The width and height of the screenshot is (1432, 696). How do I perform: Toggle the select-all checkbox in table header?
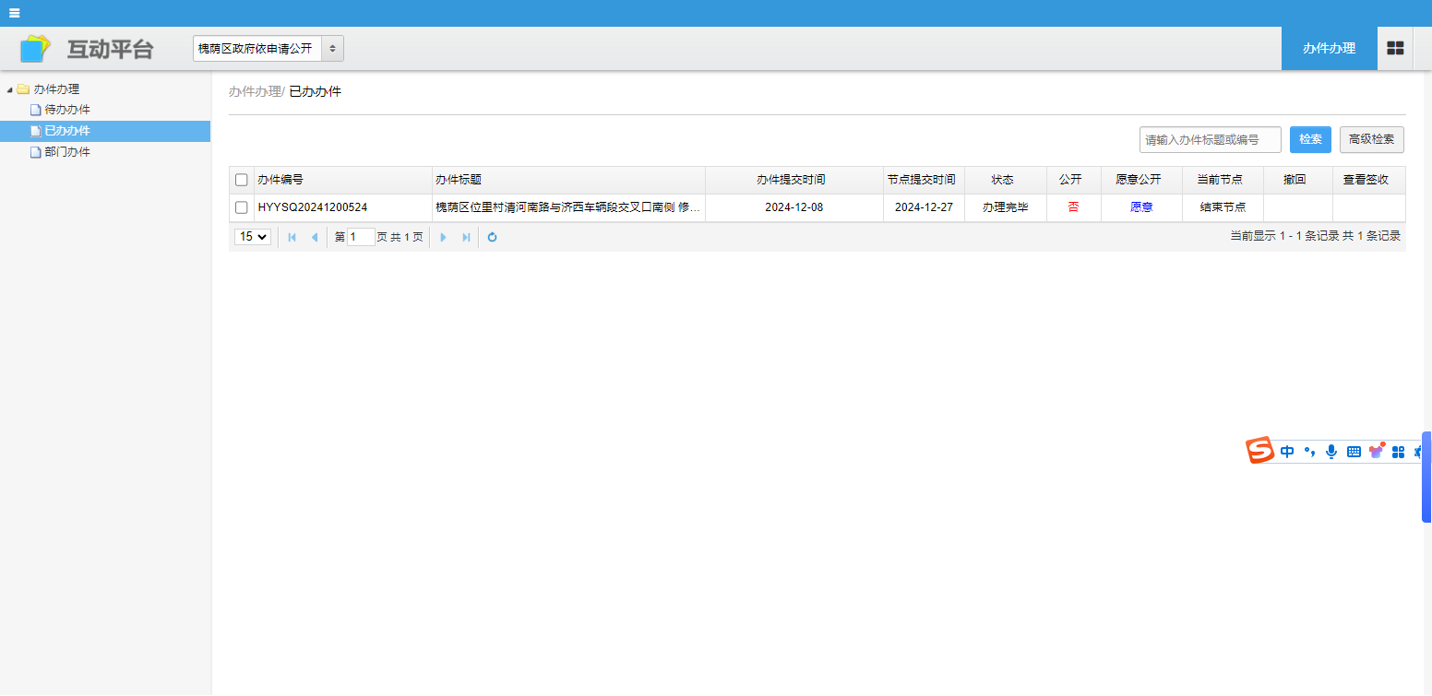242,180
